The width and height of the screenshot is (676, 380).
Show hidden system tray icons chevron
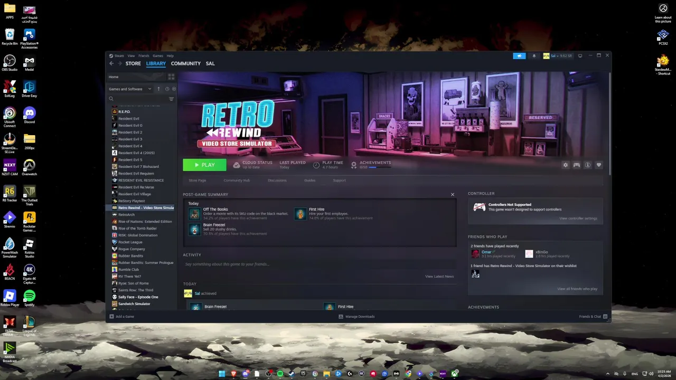tap(607, 374)
